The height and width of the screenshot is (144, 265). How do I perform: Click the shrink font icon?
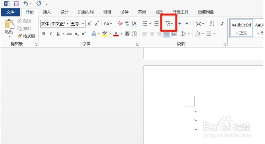tap(96, 24)
